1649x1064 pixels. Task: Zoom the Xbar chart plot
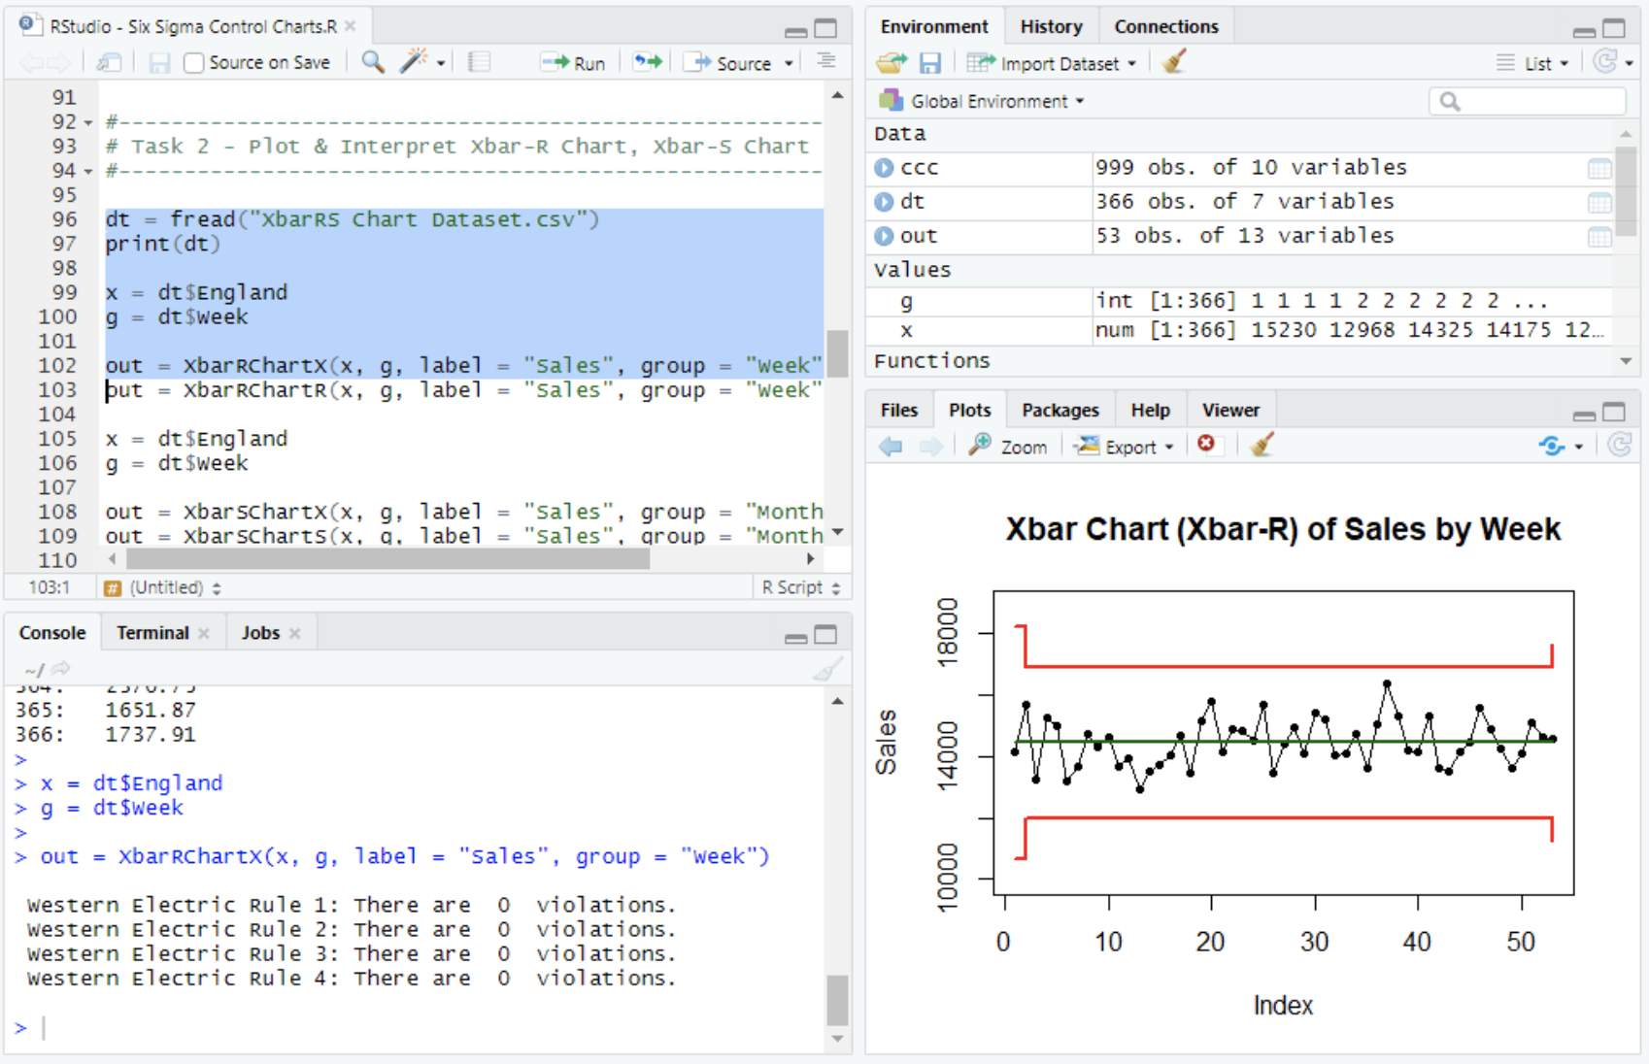1008,446
